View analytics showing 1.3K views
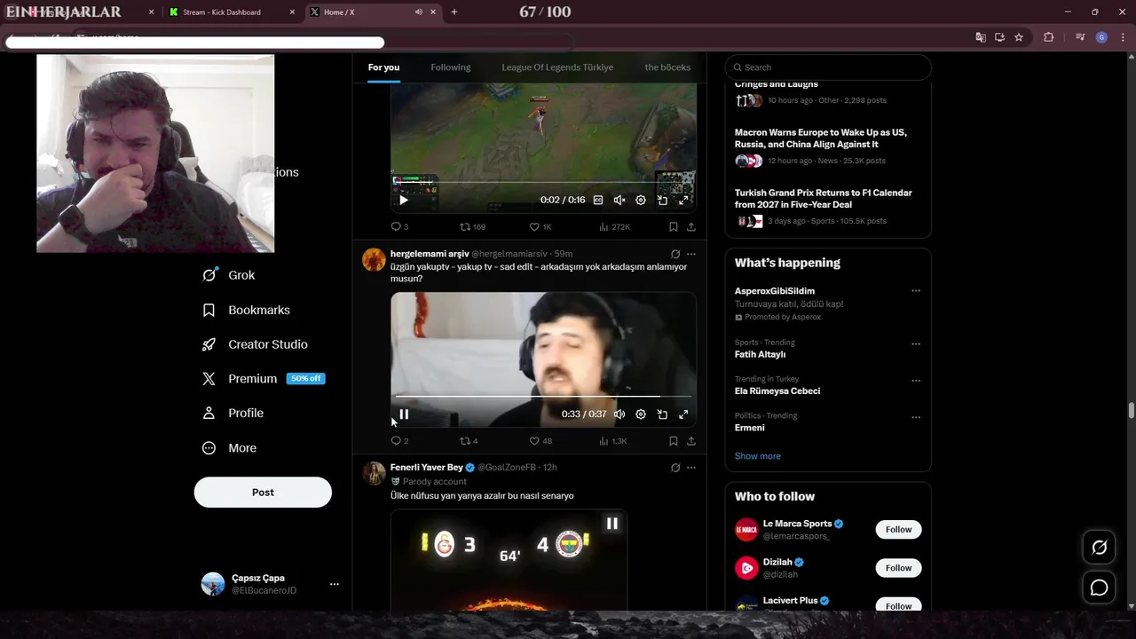 pyautogui.click(x=613, y=441)
